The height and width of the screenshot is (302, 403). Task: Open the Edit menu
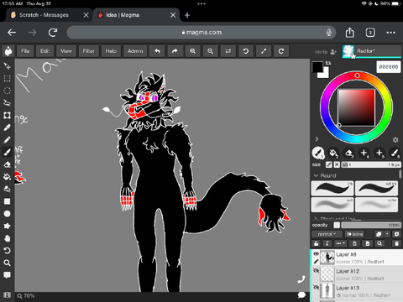pyautogui.click(x=44, y=51)
